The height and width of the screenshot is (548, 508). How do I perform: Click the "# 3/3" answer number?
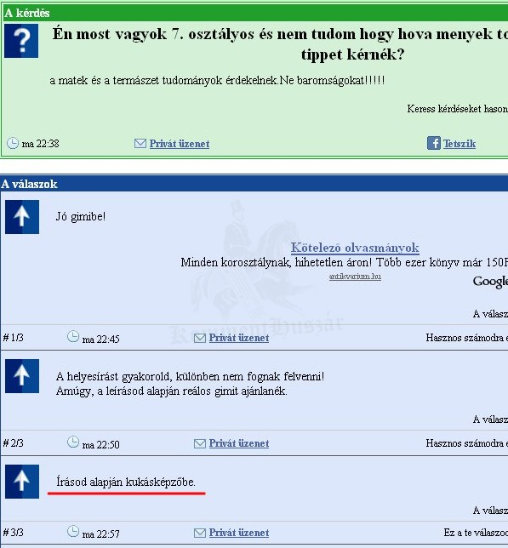pos(14,533)
